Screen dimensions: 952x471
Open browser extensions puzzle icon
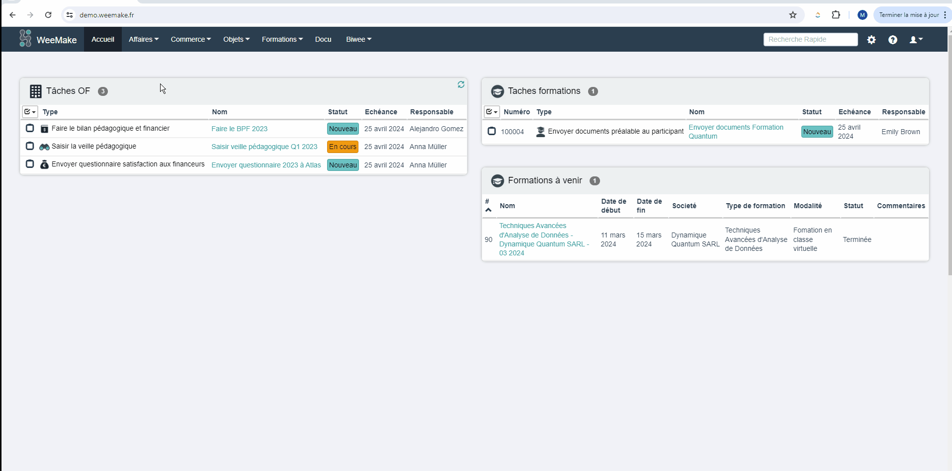pos(836,15)
